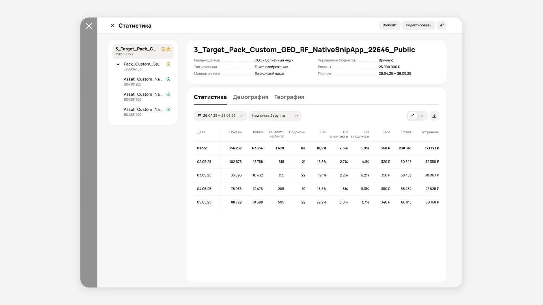543x305 pixels.
Task: Click the calendar icon in date range field
Action: (200, 116)
